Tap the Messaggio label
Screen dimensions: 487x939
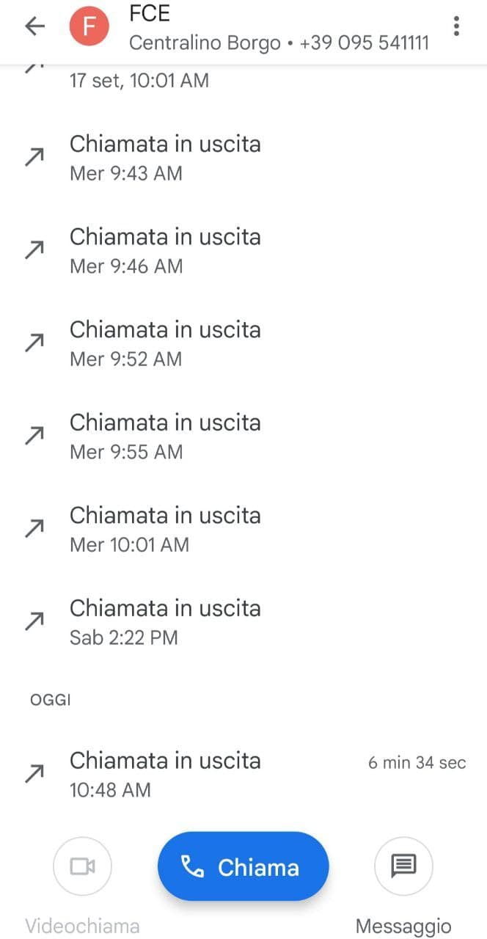[403, 926]
